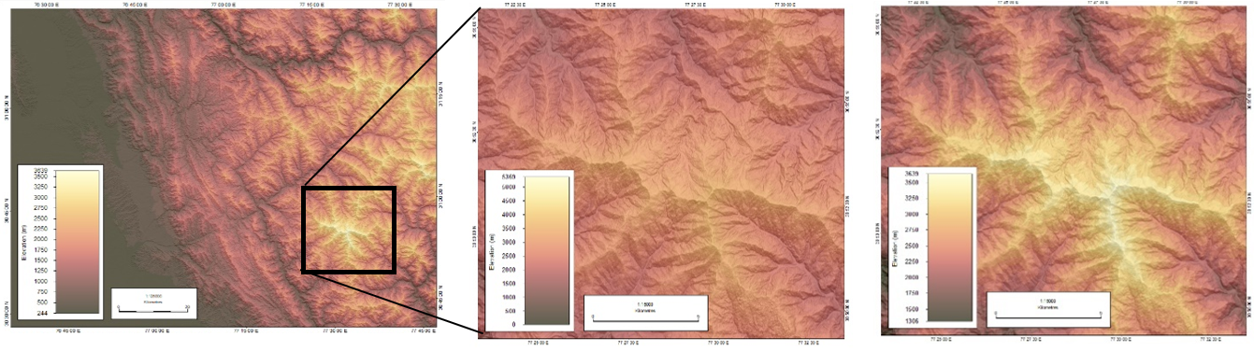Click the 2000 label in the left legend

pos(42,239)
